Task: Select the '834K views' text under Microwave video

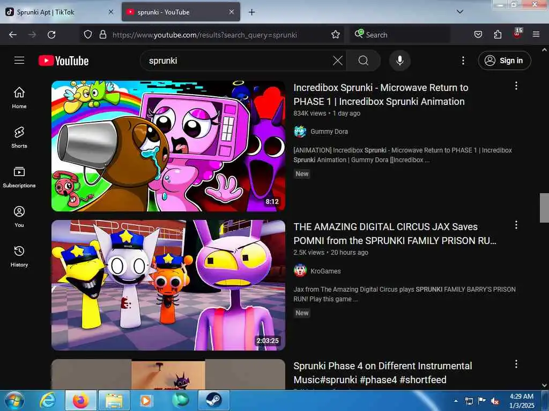Action: pos(309,113)
